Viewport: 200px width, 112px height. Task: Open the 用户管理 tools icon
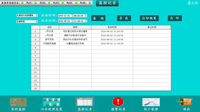[x=151, y=102]
